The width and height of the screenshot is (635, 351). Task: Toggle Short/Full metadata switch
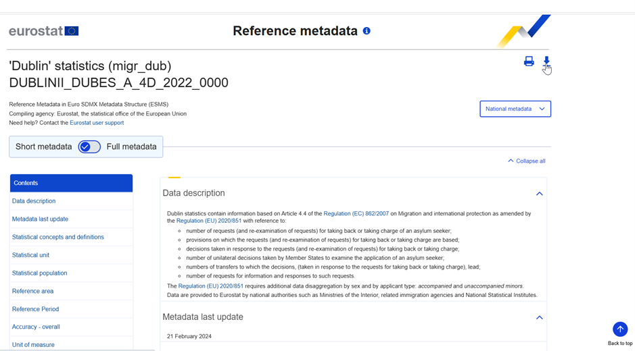[89, 146]
